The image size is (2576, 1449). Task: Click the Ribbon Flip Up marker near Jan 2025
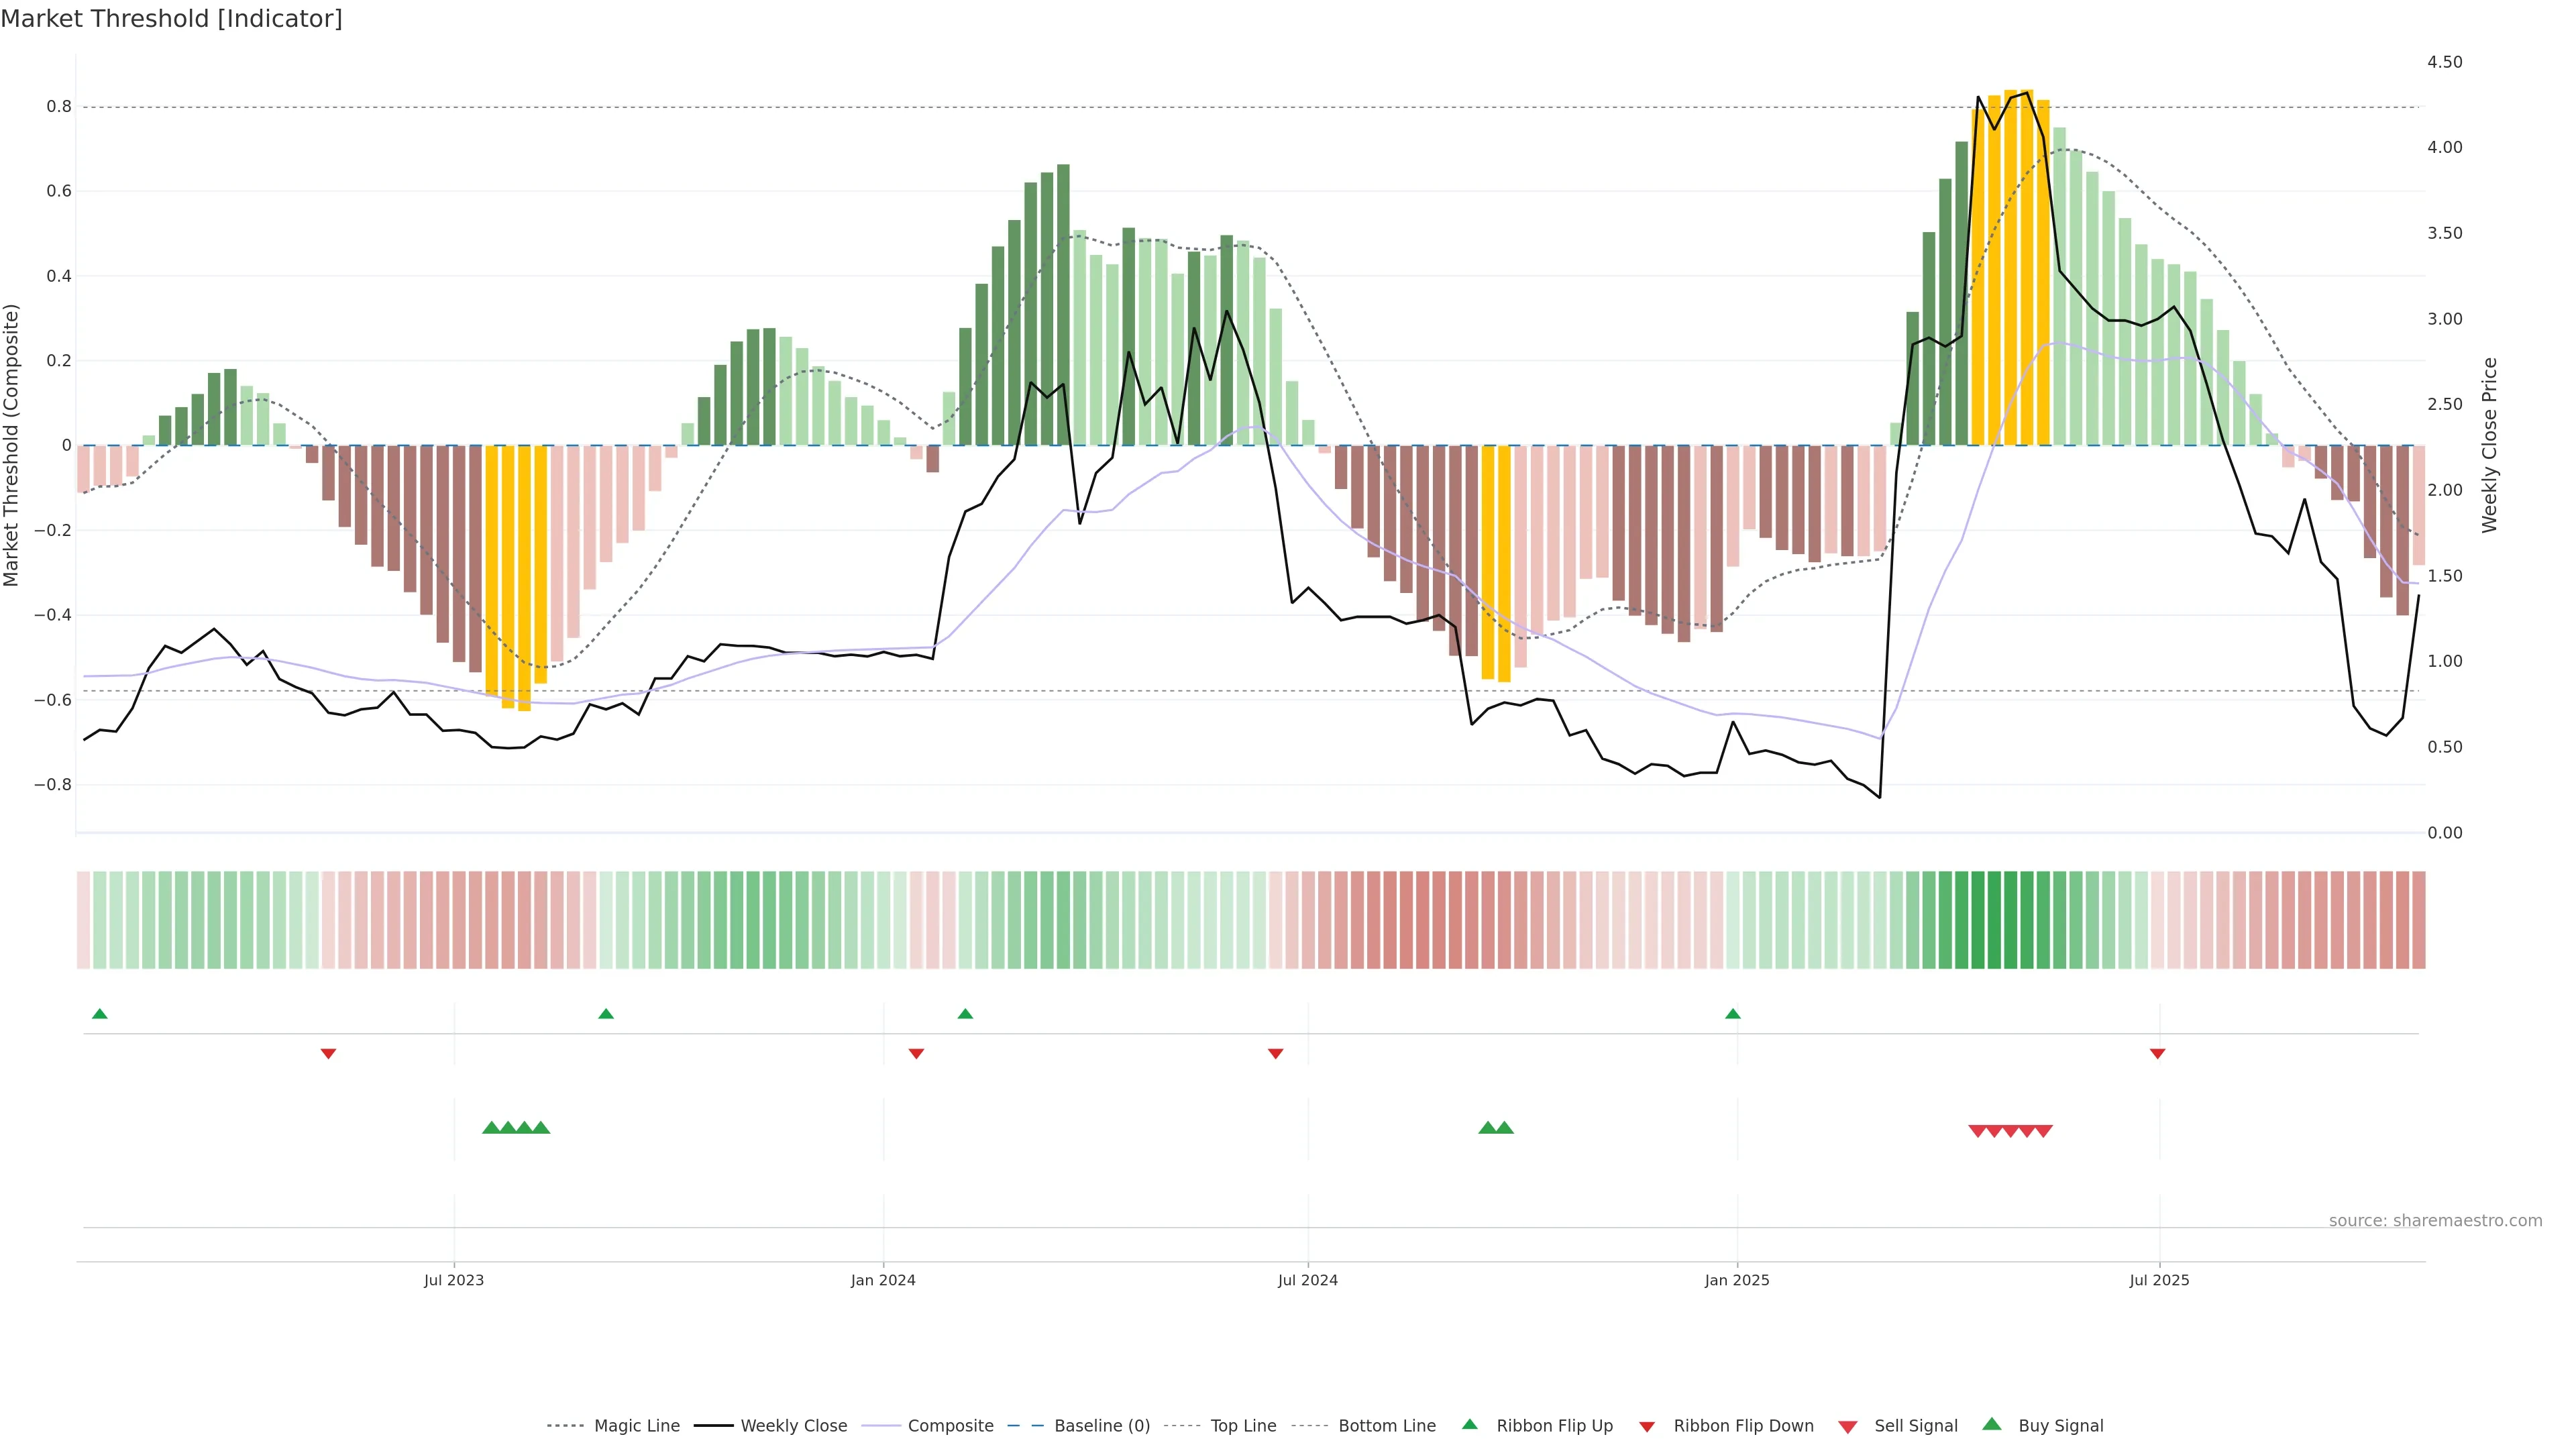tap(1732, 1014)
